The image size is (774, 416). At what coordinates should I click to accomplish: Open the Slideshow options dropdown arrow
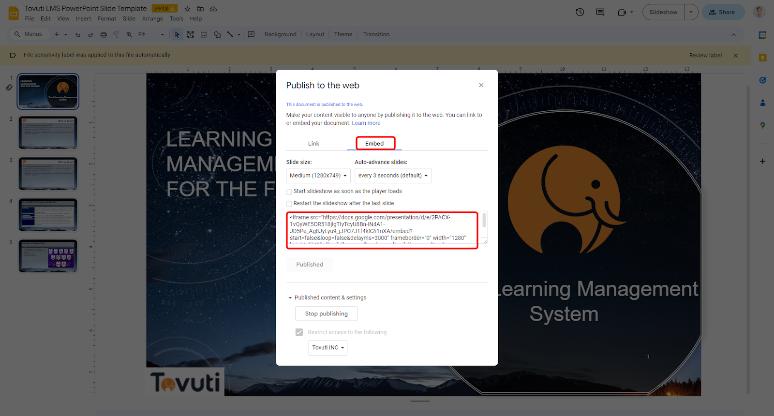pyautogui.click(x=691, y=12)
